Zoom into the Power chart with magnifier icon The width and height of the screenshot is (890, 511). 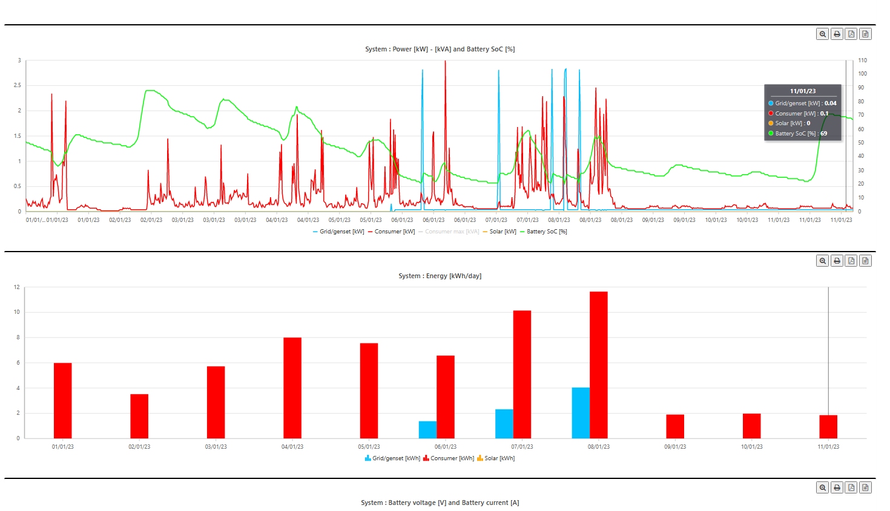[x=823, y=34]
